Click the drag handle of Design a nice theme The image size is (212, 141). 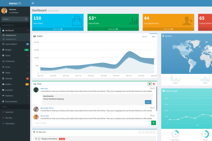click(x=36, y=139)
